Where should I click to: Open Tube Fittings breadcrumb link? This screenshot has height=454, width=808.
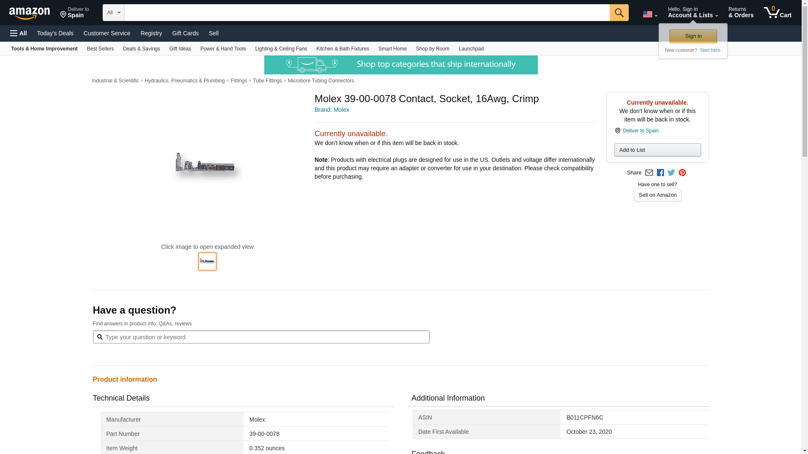pyautogui.click(x=267, y=81)
